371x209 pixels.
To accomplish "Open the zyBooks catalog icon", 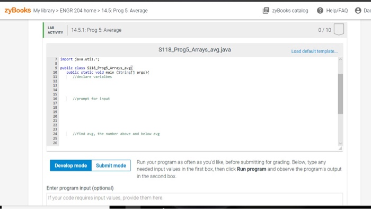I will 266,11.
